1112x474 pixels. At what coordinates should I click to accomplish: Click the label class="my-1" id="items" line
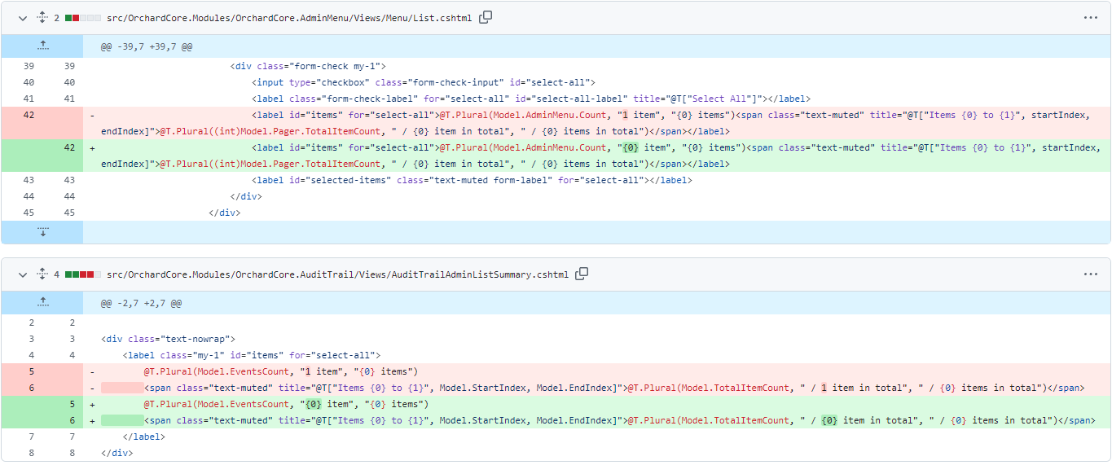point(252,355)
